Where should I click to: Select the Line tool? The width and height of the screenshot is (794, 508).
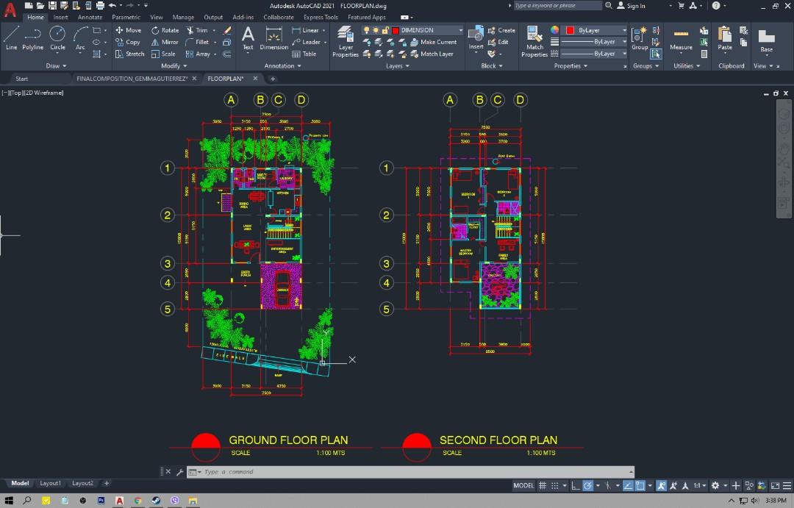tap(10, 37)
